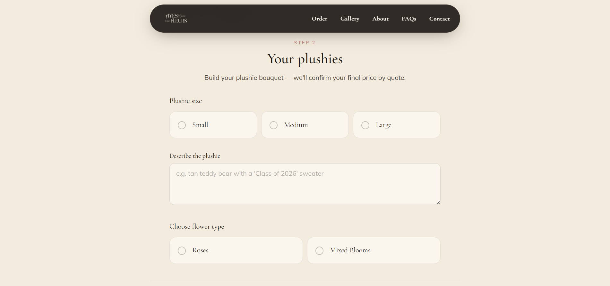Screen dimensions: 610x286
Task: Click the Mixed Blooms option card
Action: [374, 250]
